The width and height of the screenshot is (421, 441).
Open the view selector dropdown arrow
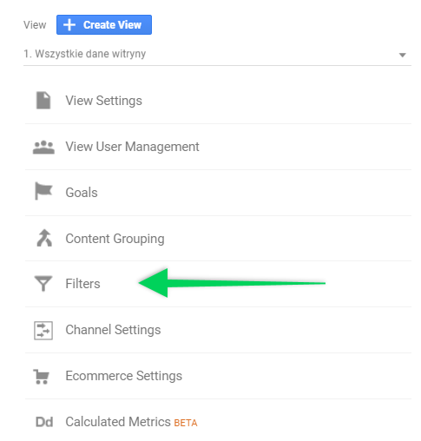tap(402, 55)
